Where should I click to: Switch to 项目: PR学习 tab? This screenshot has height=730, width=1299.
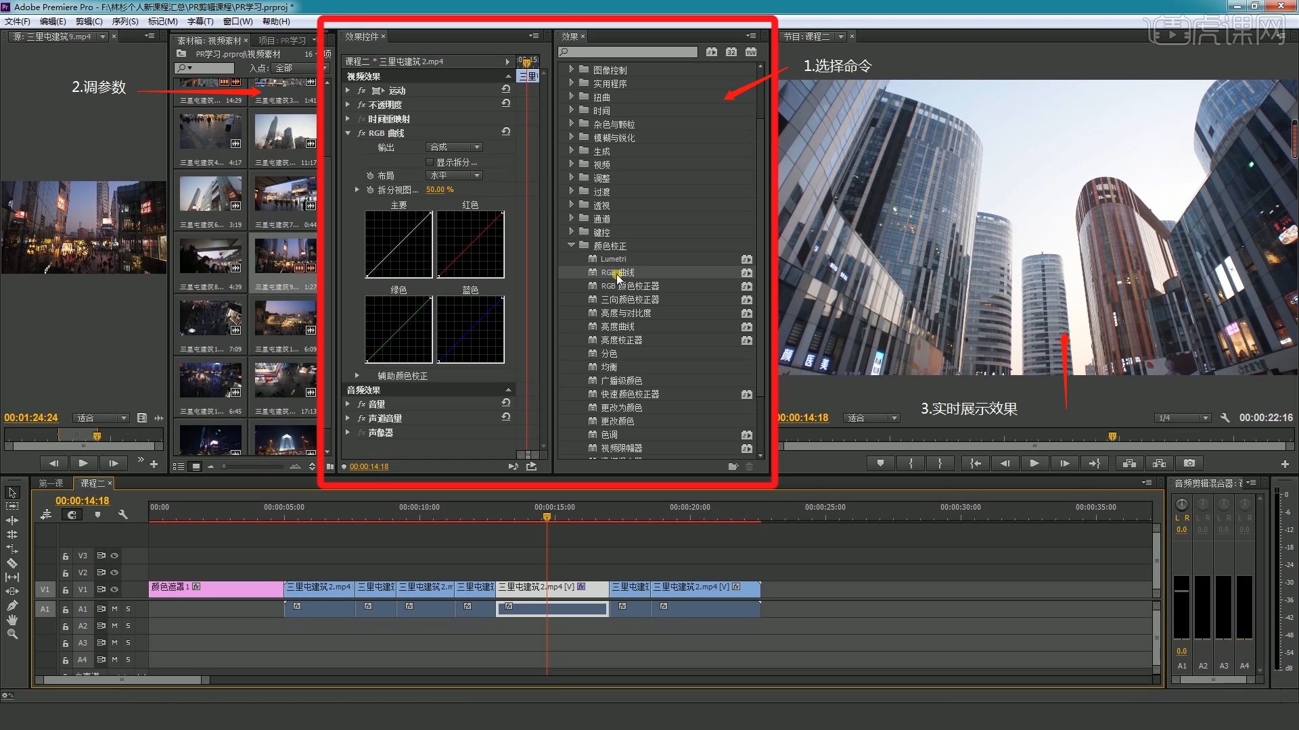pos(282,41)
